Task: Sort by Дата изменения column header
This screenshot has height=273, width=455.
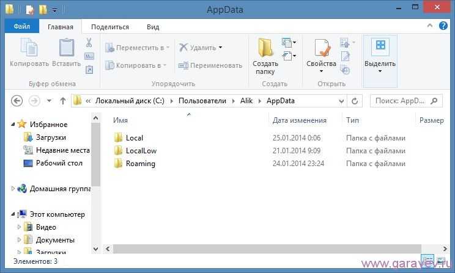Action: point(300,120)
